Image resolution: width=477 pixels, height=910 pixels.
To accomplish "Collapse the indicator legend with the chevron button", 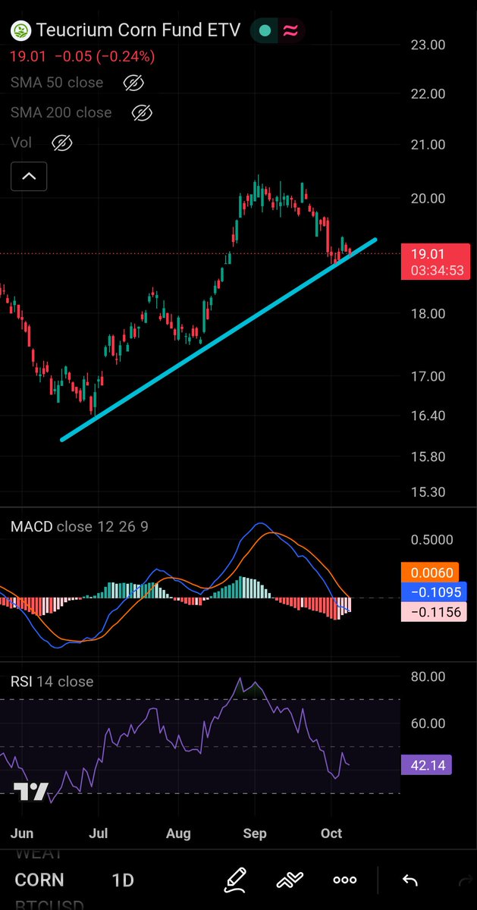I will tap(29, 176).
